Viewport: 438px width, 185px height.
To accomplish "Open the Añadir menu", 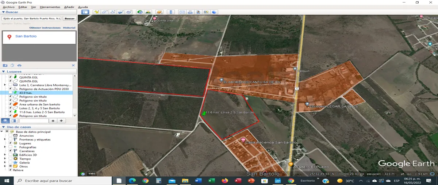I will 69,7.
